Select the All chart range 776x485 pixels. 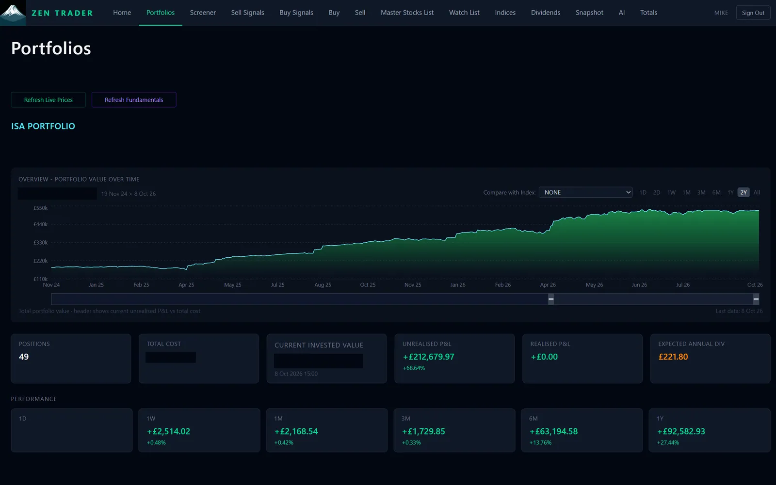[757, 192]
